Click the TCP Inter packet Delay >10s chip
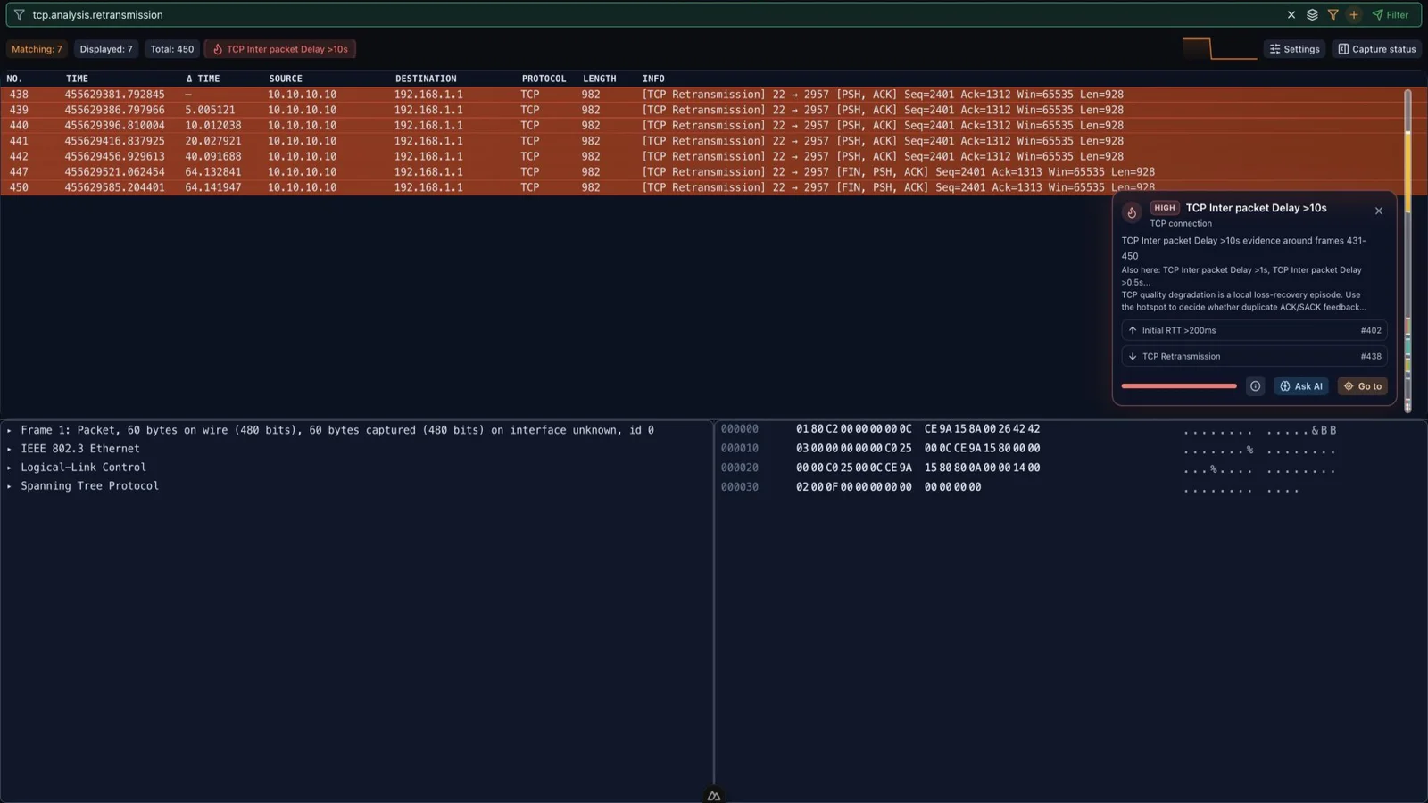 (280, 49)
